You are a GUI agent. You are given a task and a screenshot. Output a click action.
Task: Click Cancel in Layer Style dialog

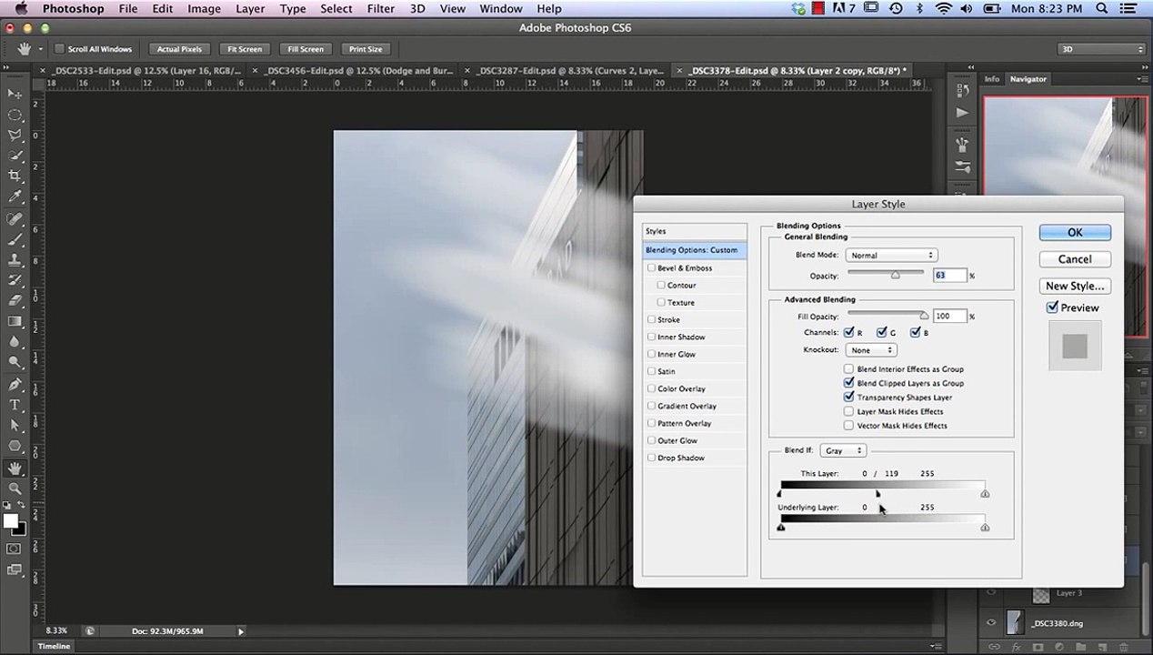1075,259
